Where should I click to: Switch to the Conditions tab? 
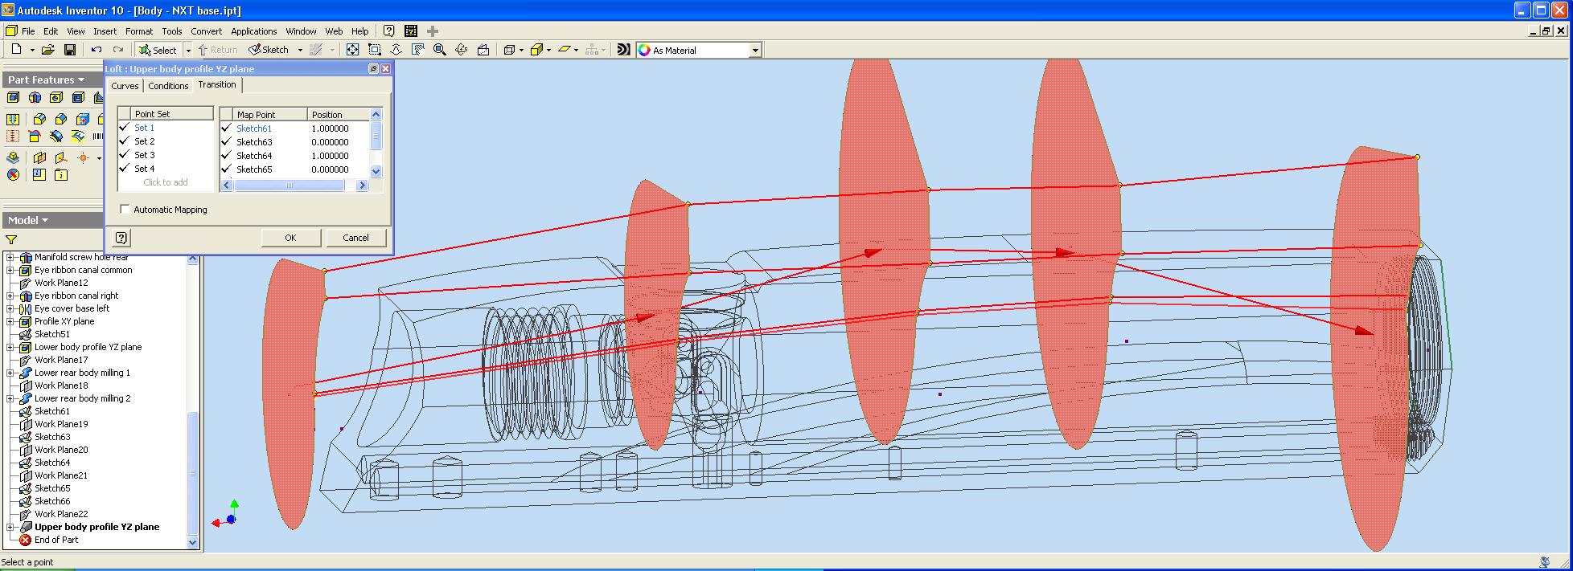(x=168, y=86)
